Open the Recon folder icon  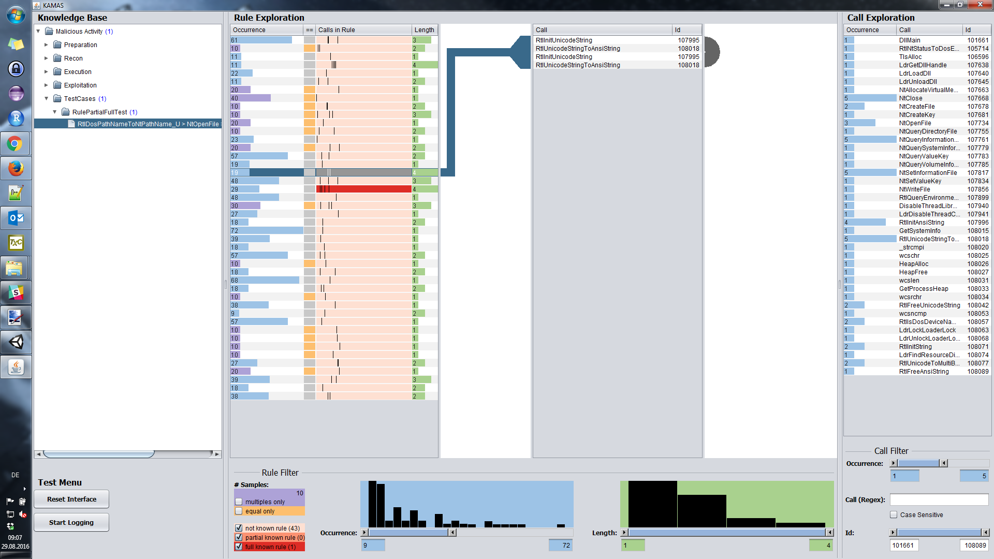[57, 58]
